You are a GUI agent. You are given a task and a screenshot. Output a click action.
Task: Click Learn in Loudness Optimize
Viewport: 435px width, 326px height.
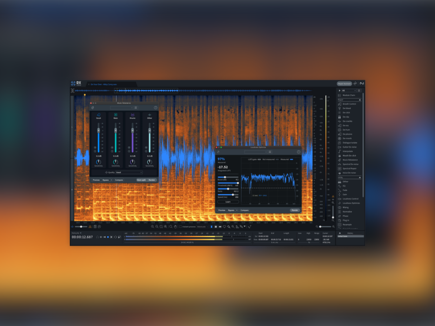[x=228, y=202]
